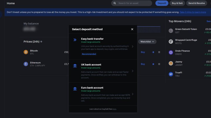Click the Home page title
This screenshot has width=211, height=118.
[11, 3]
